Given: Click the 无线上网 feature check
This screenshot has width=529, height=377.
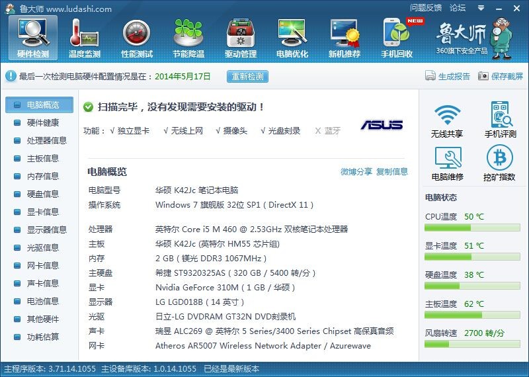Looking at the screenshot, I should tap(183, 130).
